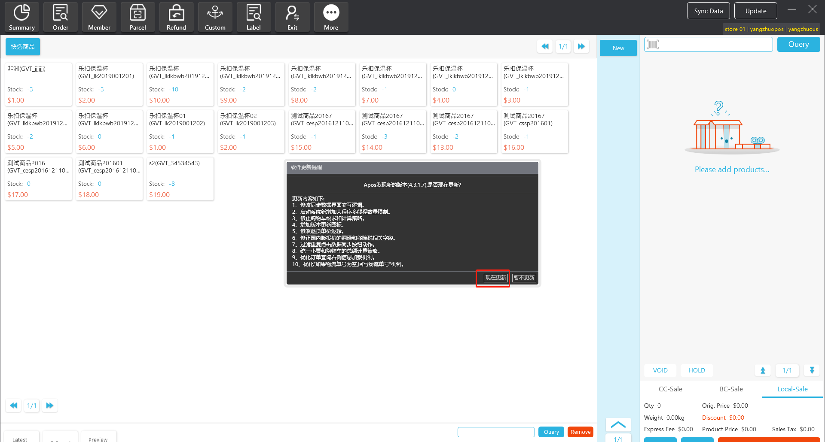
Task: Switch to the CC-Sale tab
Action: (670, 389)
